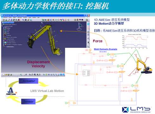The image size is (155, 114).
Task: Click the blue Actuator box
Action: point(29,81)
